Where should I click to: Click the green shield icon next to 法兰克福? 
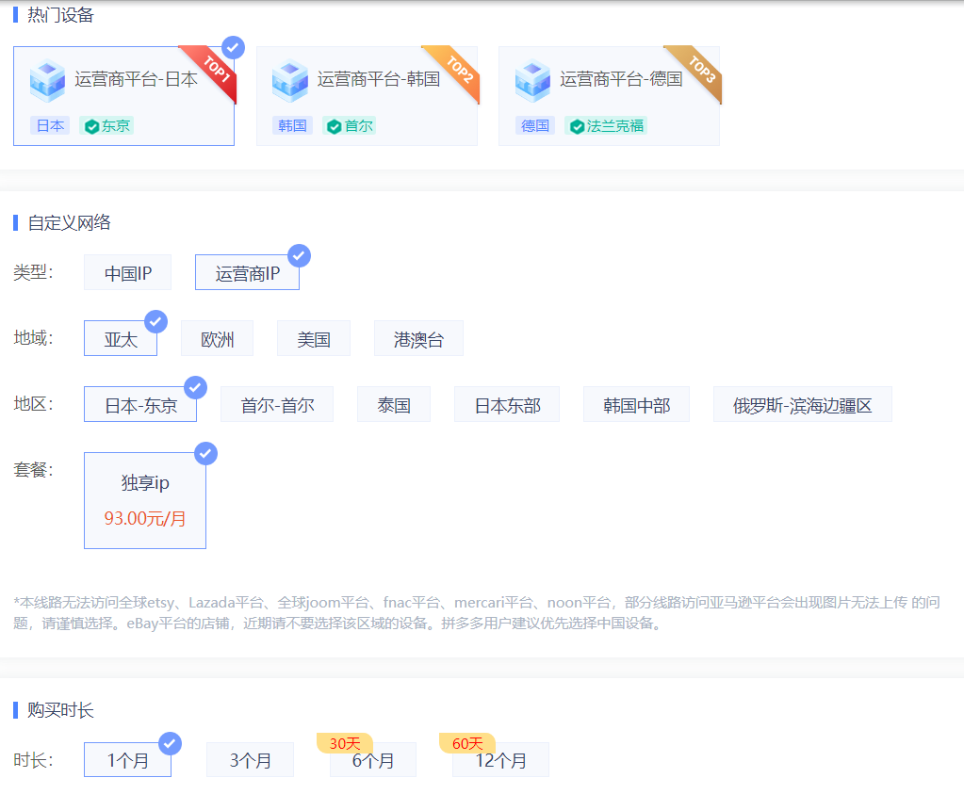(577, 126)
